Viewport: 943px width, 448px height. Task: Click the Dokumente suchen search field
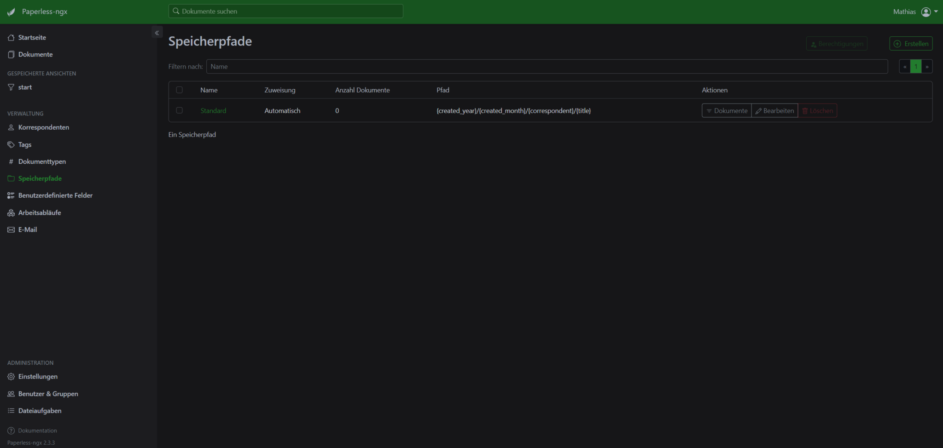pos(285,11)
